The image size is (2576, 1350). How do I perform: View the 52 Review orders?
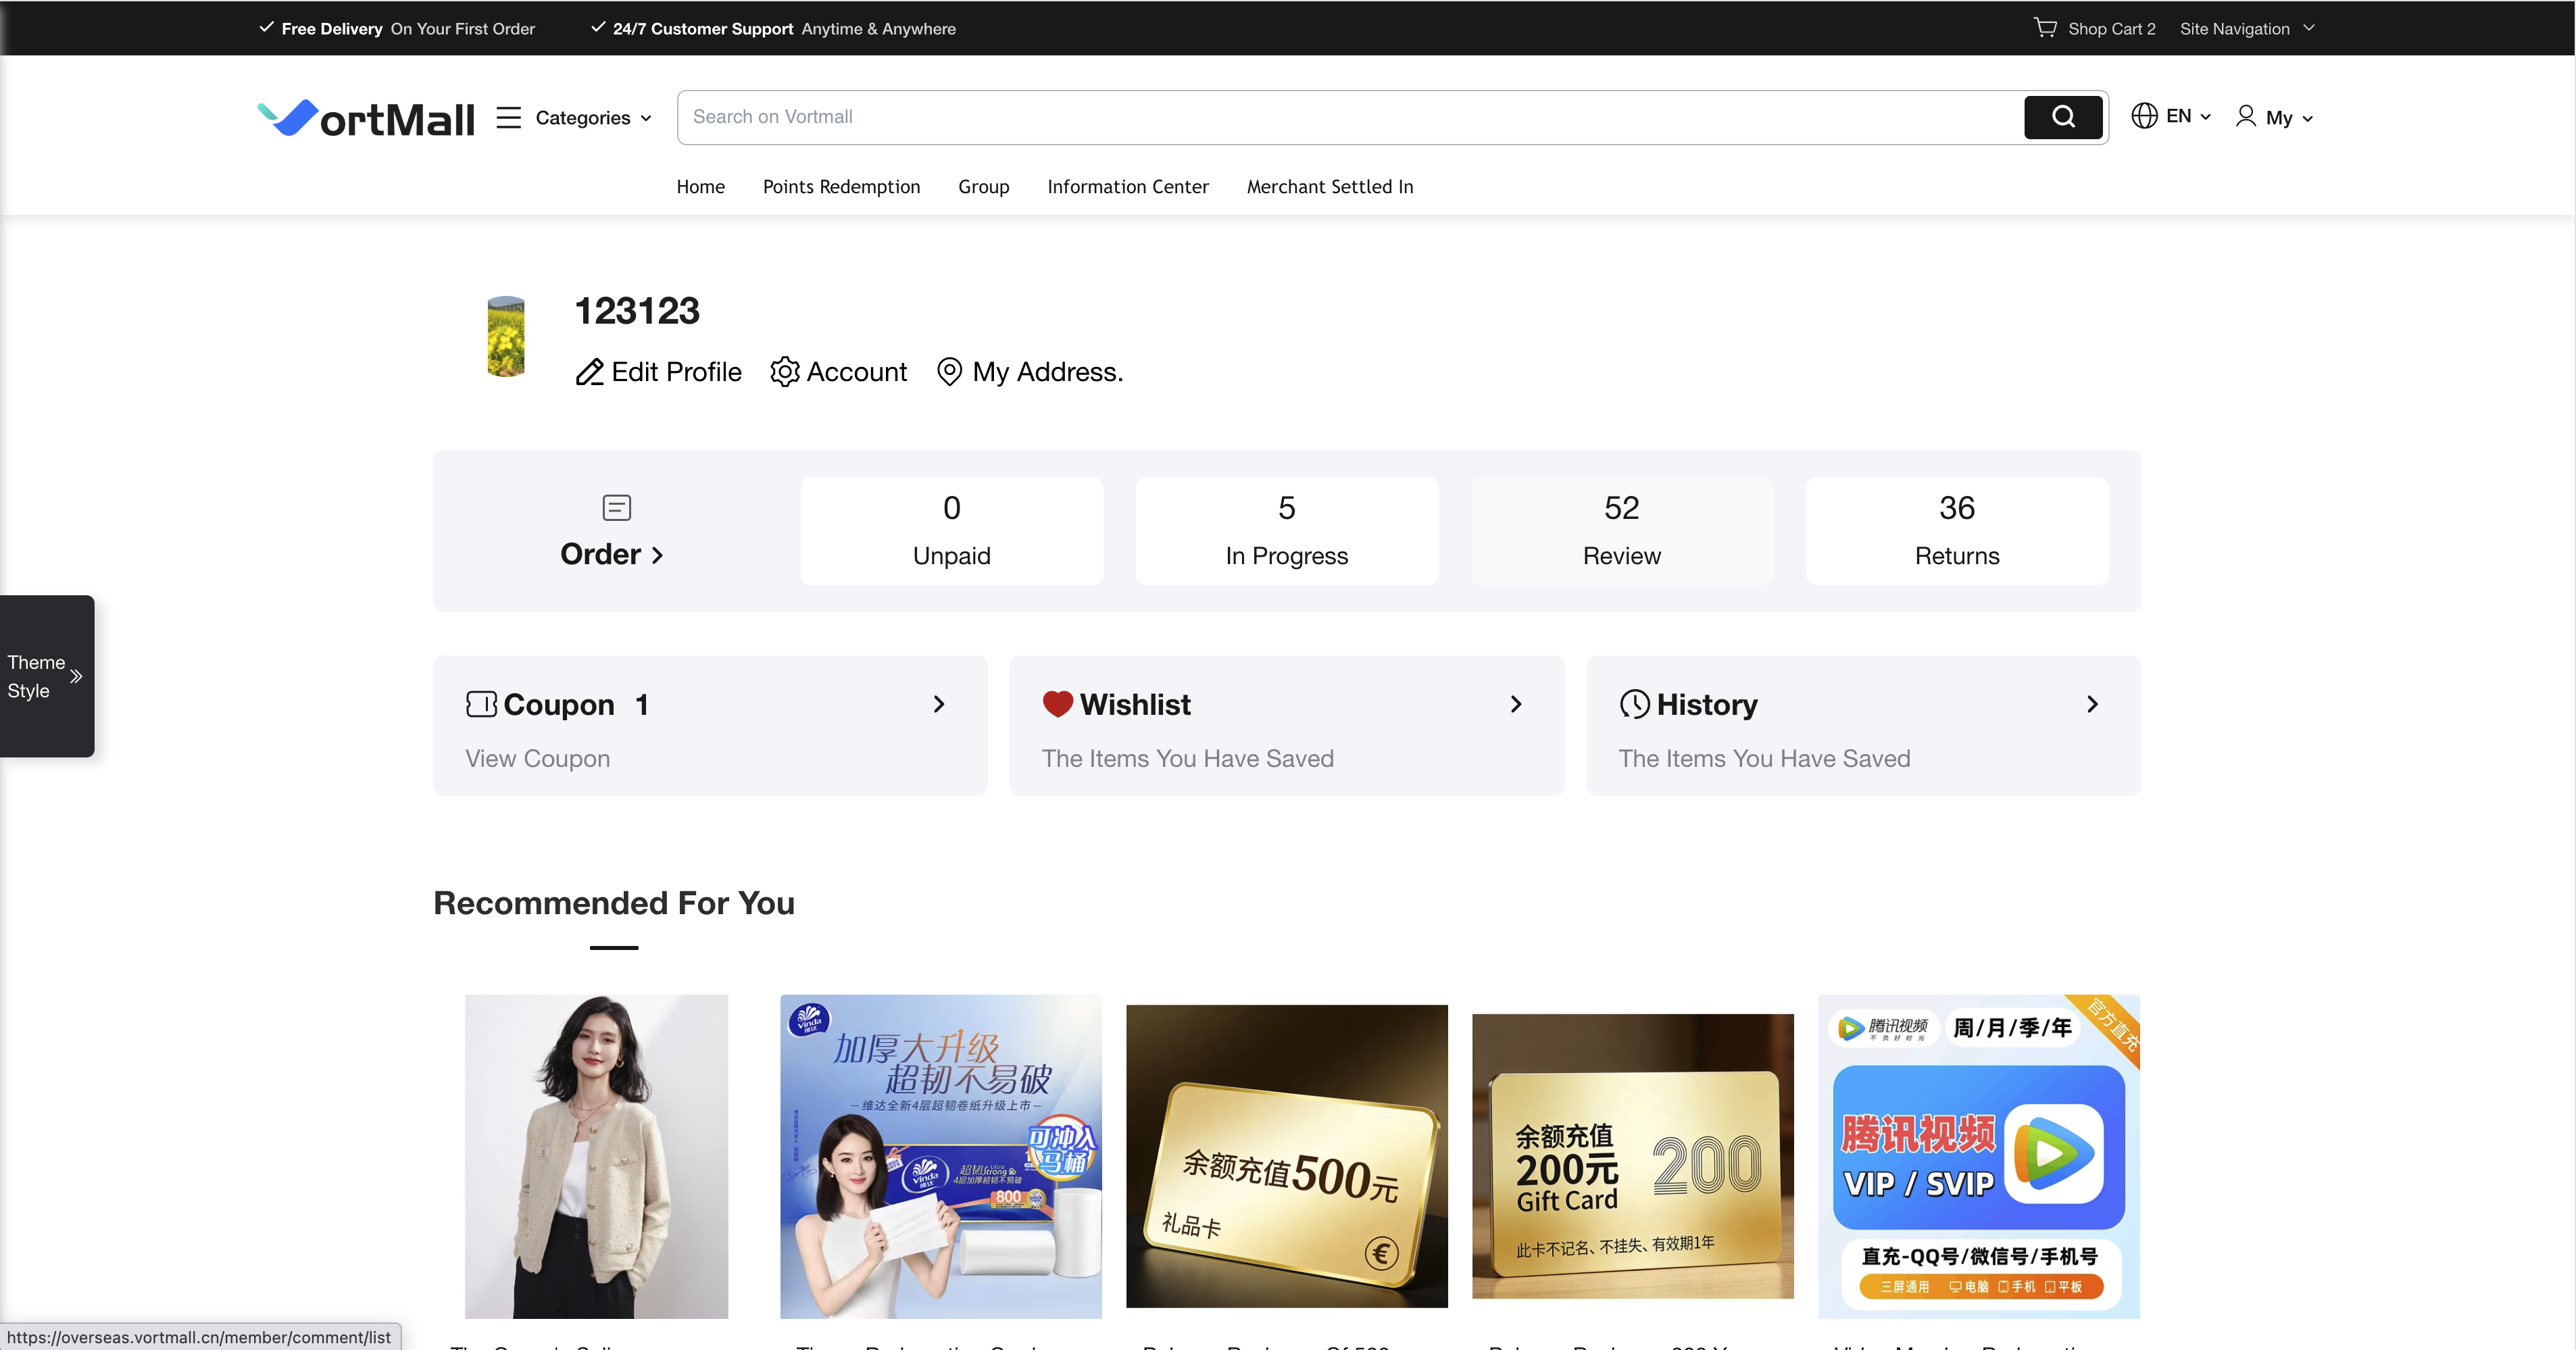[1621, 531]
